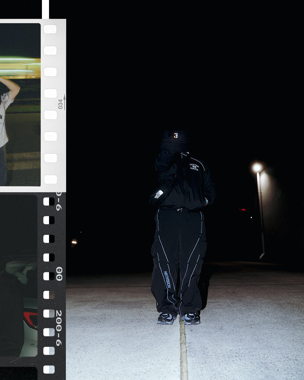The height and width of the screenshot is (380, 304).
Task: Click the NEOVISION text on the pants
Action: (x=167, y=280)
